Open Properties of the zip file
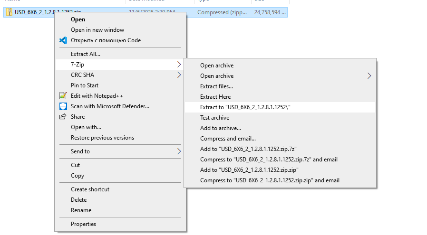The image size is (427, 235). point(83,224)
